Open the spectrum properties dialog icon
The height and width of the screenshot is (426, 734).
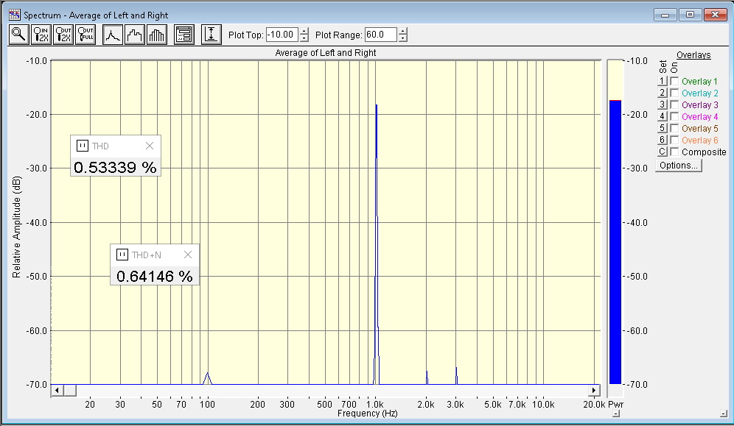[183, 35]
